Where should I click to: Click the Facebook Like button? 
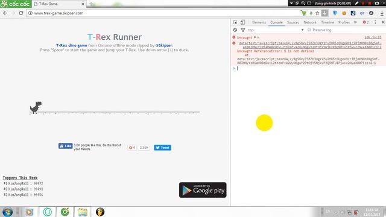tap(66, 146)
